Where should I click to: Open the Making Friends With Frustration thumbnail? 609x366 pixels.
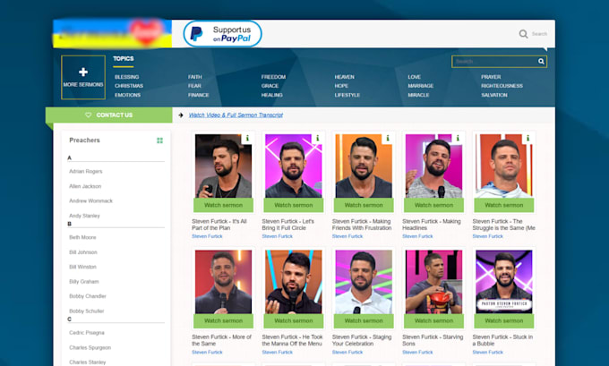click(x=364, y=166)
